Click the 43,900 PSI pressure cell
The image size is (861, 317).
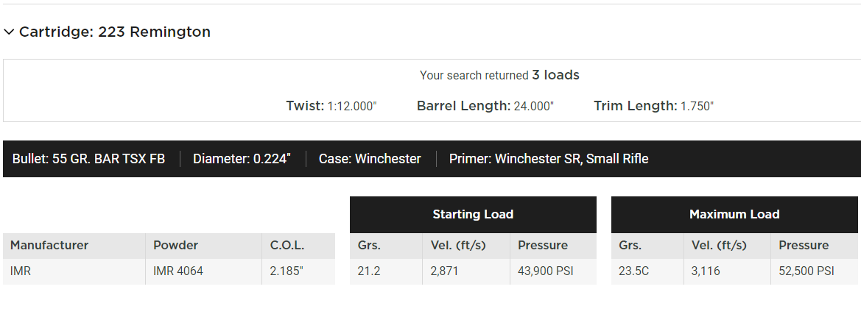coord(546,271)
